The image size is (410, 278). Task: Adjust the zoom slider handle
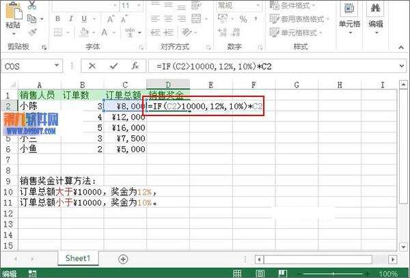click(333, 274)
